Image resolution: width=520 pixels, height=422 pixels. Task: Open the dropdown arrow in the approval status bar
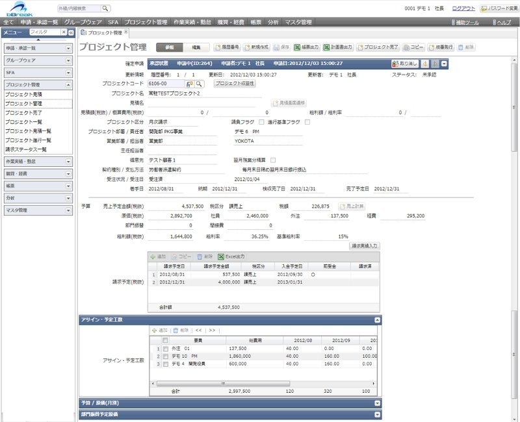(x=445, y=64)
